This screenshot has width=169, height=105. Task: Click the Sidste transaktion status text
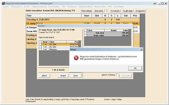point(50,11)
